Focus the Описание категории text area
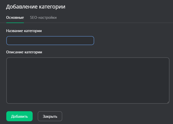 [88, 80]
